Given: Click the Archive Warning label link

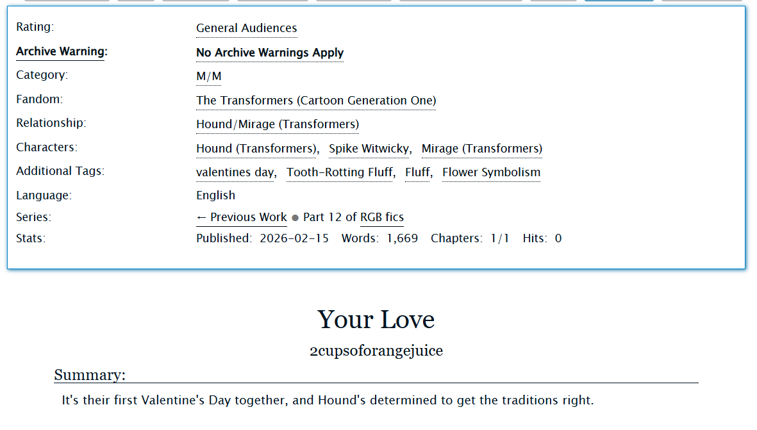Looking at the screenshot, I should click(60, 52).
